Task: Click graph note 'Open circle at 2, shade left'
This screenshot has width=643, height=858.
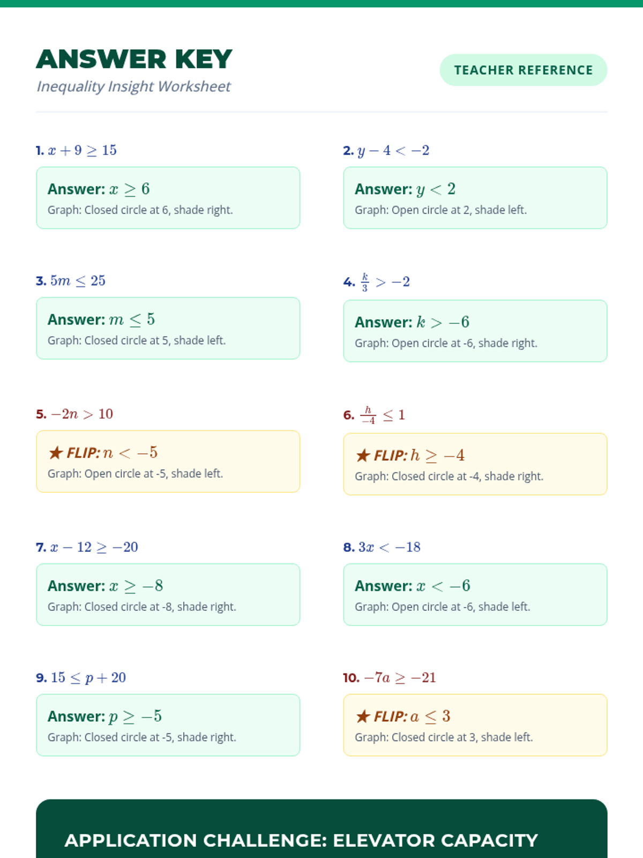Action: pyautogui.click(x=440, y=210)
